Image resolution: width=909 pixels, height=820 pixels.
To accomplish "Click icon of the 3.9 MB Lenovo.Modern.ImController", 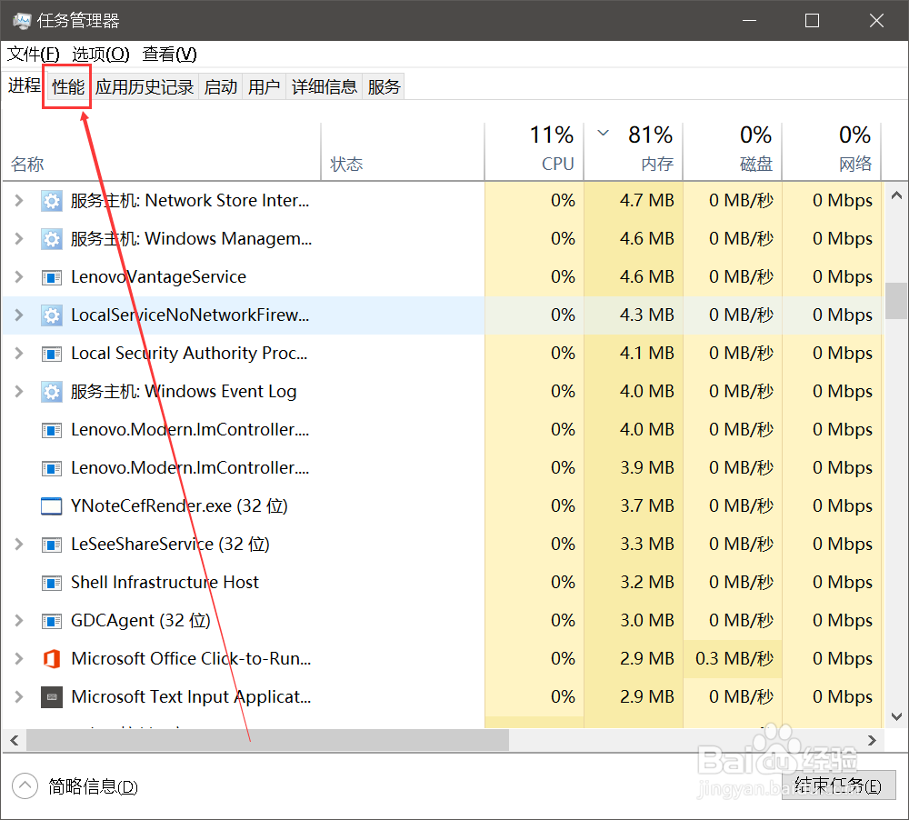I will [52, 468].
